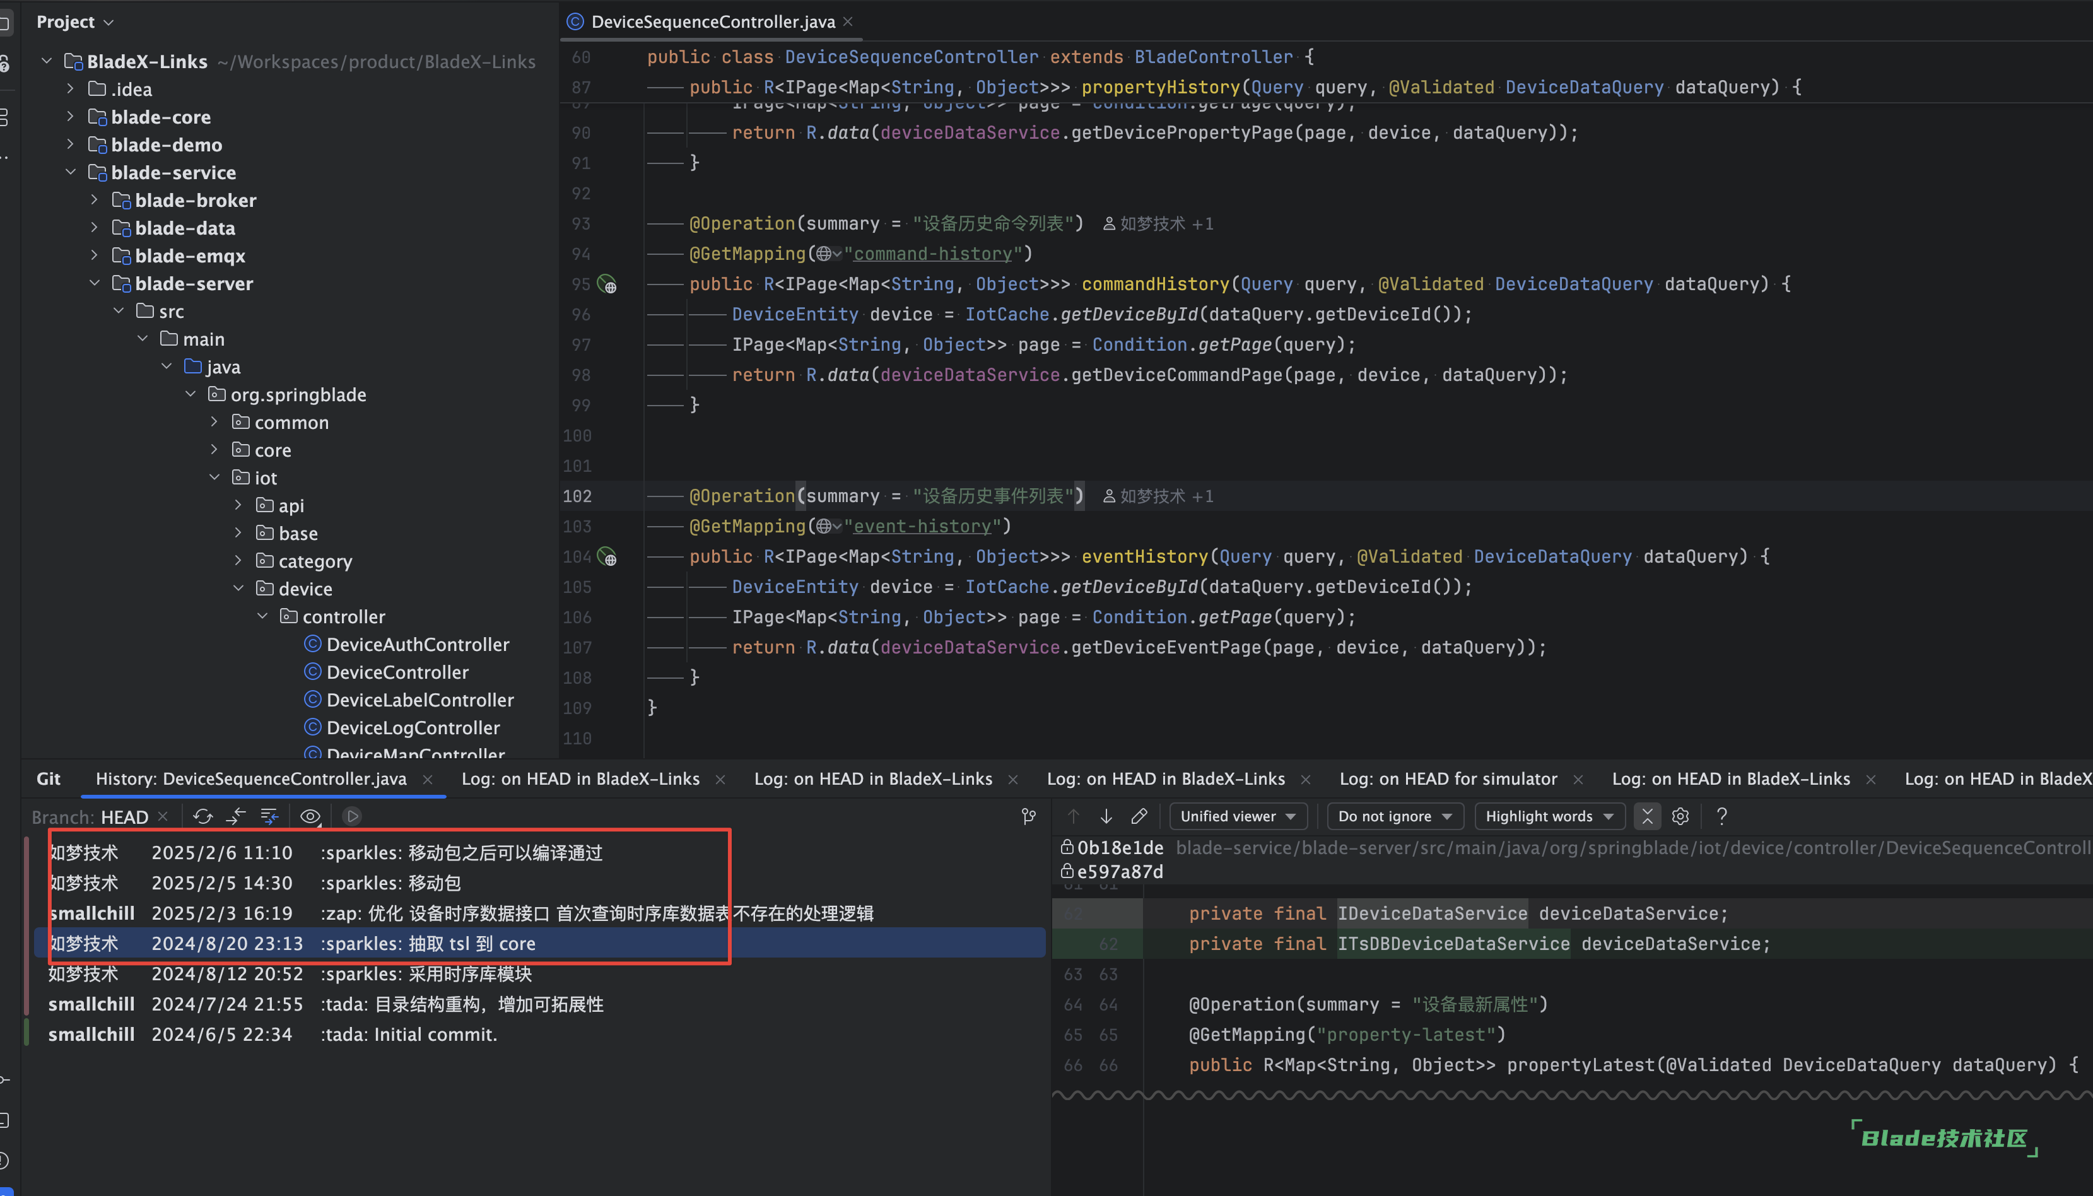Select DeviceSequenceController.java editor tab
2093x1196 pixels.
point(713,22)
